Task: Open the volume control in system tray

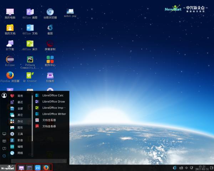Action: click(187, 168)
